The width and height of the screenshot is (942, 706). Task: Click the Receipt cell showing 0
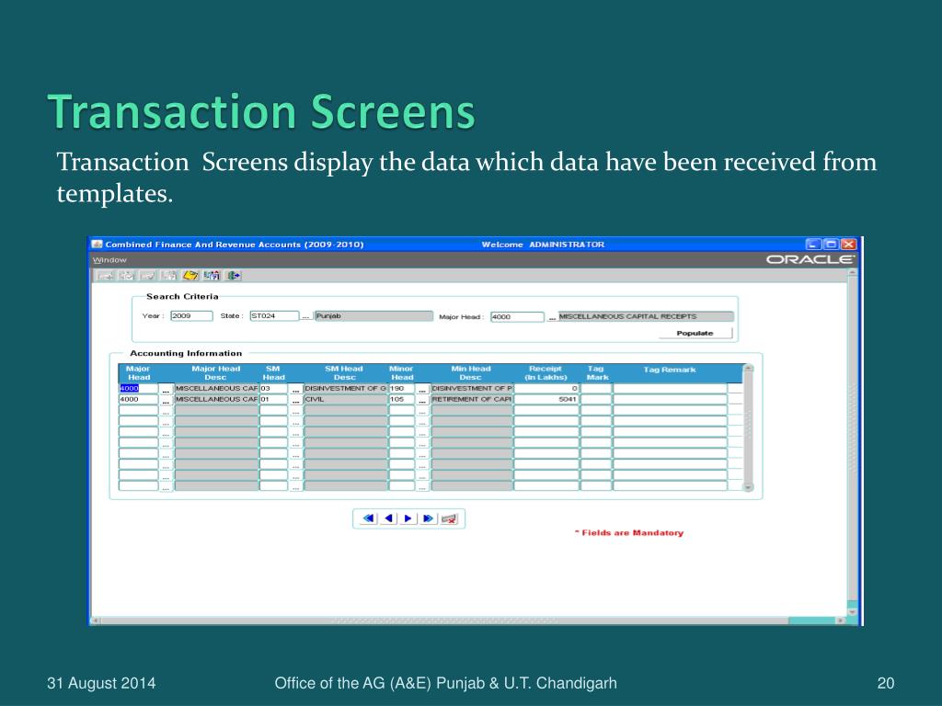546,389
